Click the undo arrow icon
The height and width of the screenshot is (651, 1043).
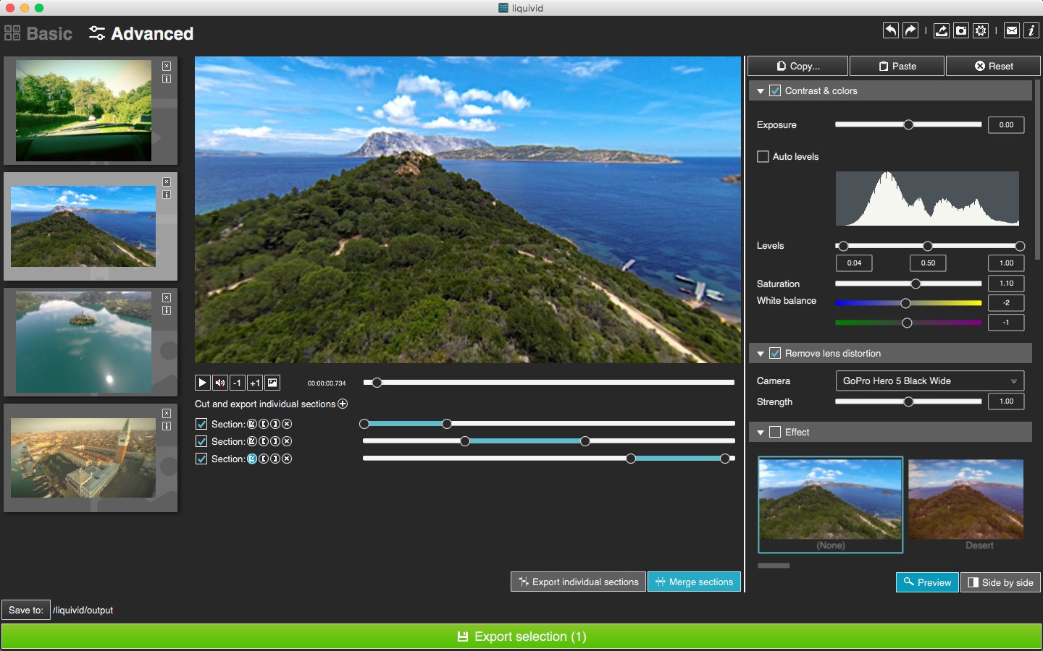[891, 30]
